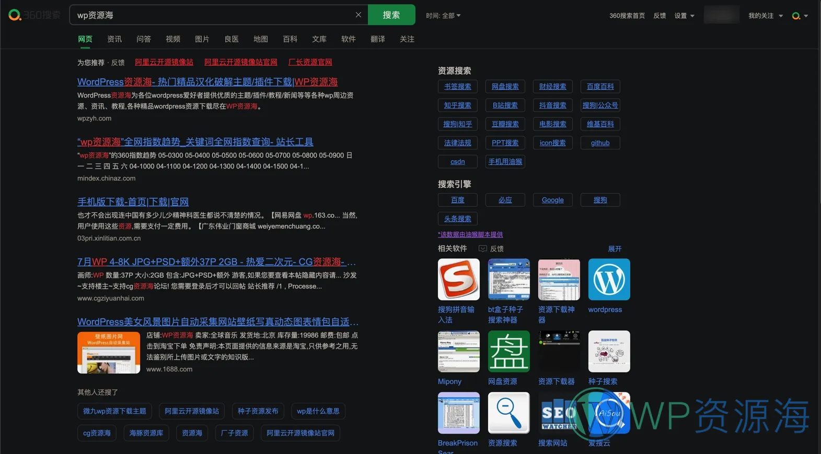The image size is (821, 454).
Task: Switch to the 问答 tab
Action: [x=144, y=39]
